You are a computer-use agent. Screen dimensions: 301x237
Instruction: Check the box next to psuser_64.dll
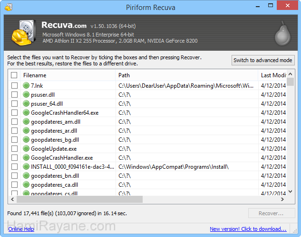click(14, 103)
